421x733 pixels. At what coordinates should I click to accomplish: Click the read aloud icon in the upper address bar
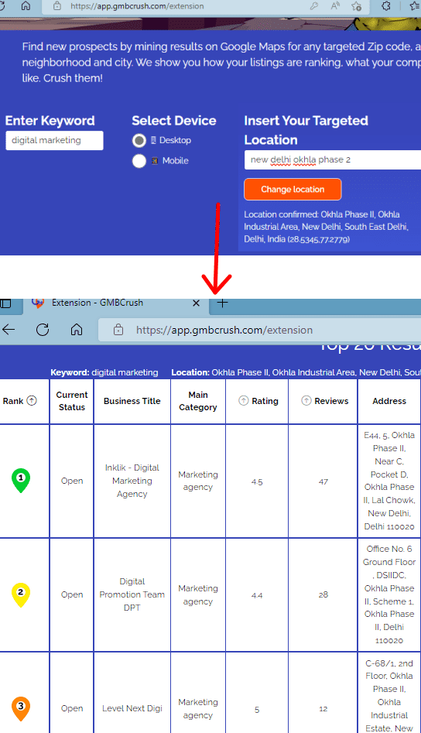coord(335,6)
